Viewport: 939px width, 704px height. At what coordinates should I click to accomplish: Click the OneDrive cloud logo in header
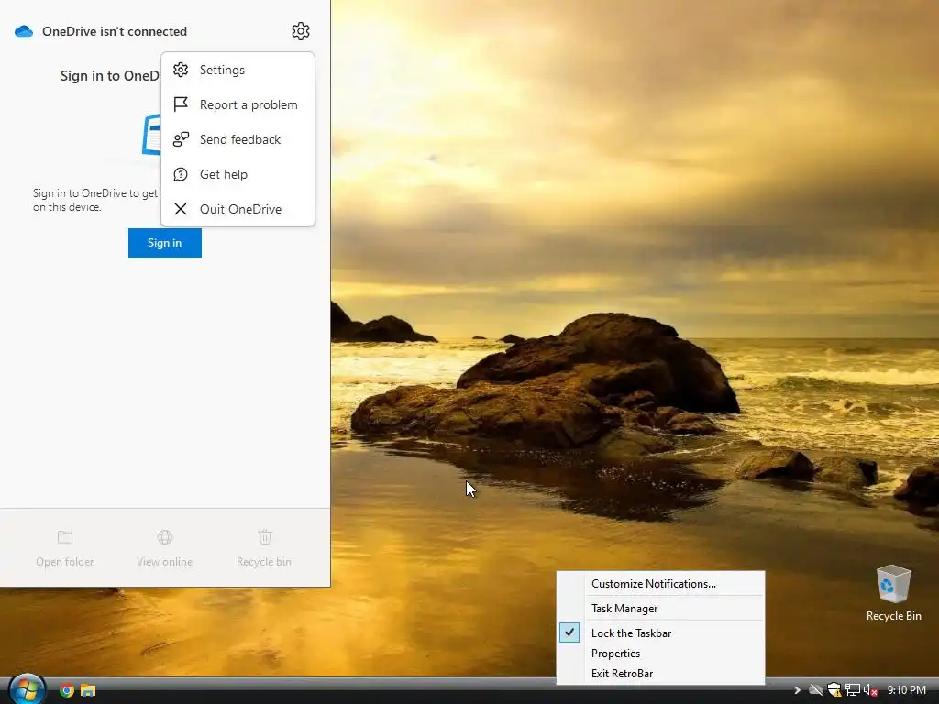click(24, 31)
